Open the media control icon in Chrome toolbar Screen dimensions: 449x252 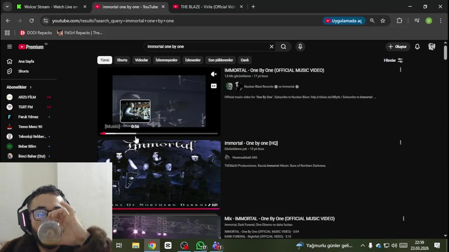417,21
